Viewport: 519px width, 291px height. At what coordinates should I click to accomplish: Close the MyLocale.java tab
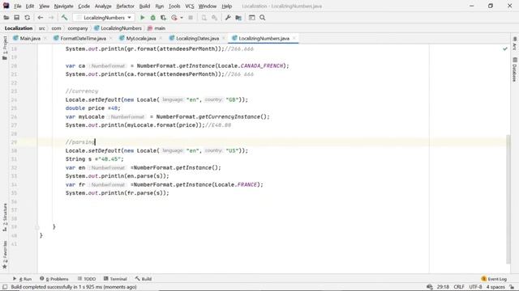click(161, 38)
